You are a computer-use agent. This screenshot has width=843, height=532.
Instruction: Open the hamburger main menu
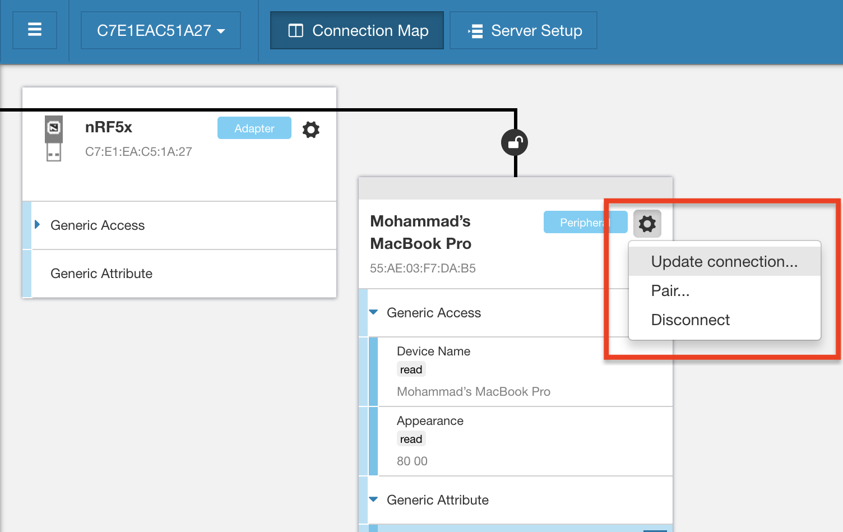[35, 30]
